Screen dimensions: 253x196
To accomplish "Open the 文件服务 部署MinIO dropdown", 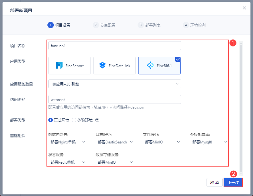I will [x=162, y=142].
